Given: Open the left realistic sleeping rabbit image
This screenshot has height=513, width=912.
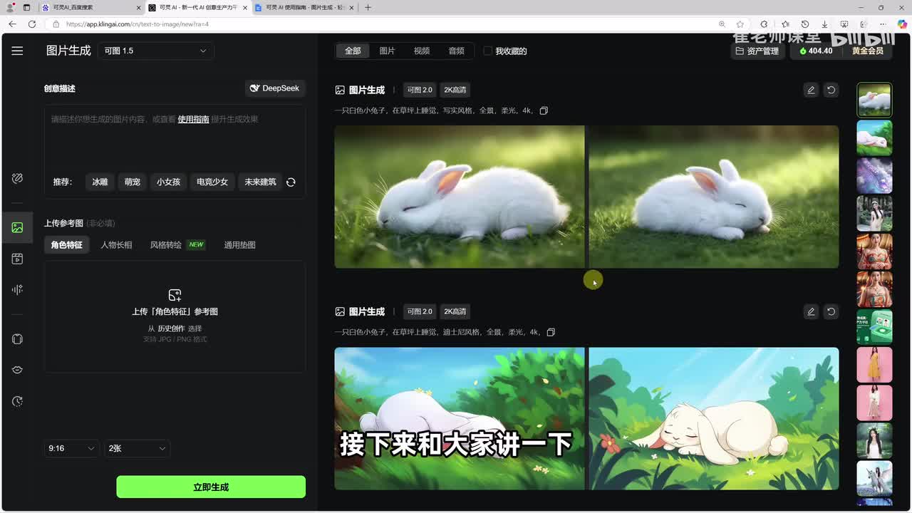Looking at the screenshot, I should click(x=460, y=197).
